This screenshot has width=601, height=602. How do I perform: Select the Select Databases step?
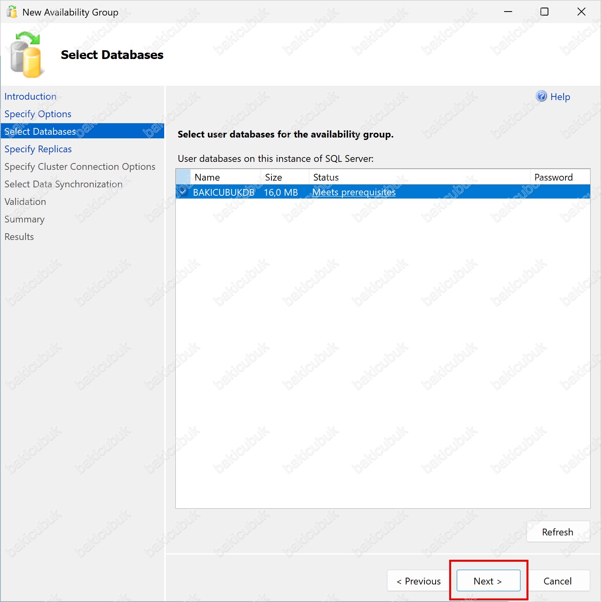tap(82, 131)
